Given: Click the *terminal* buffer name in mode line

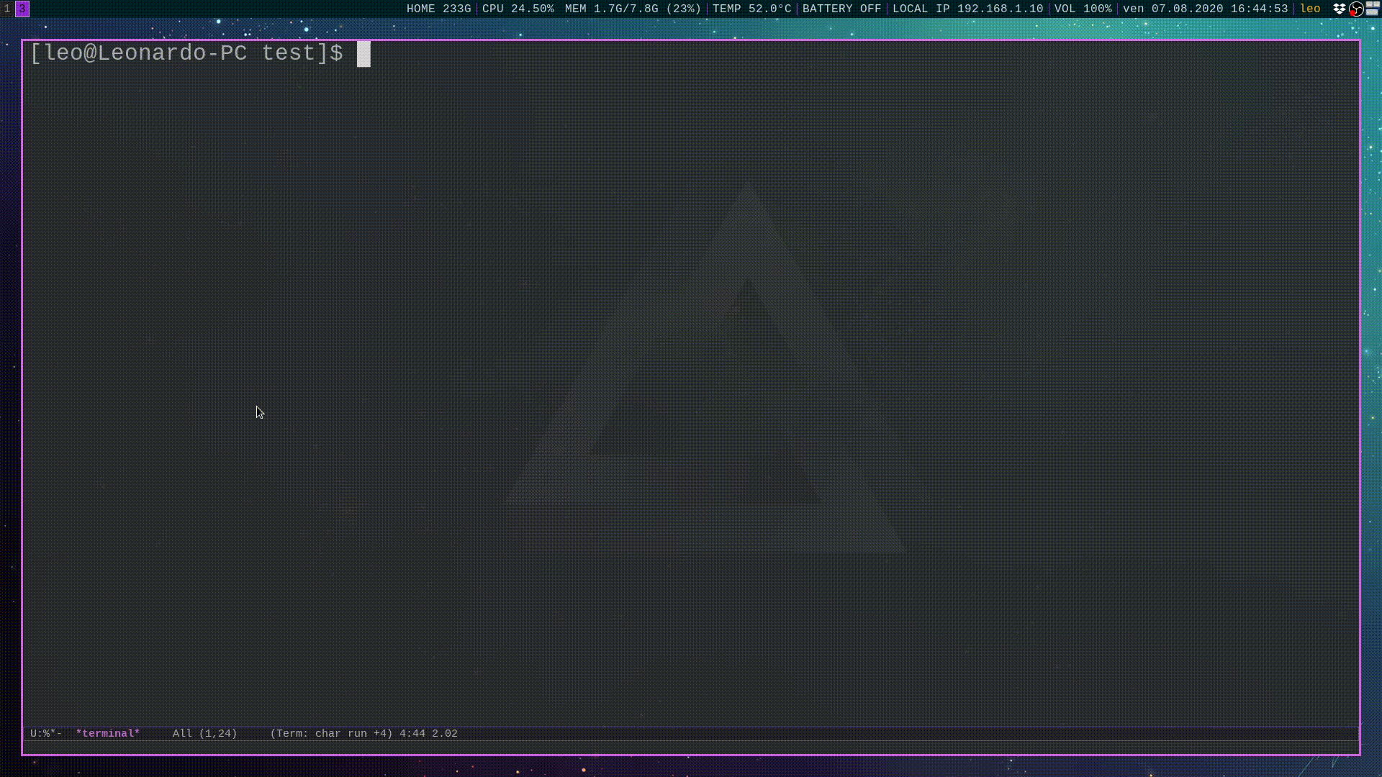Looking at the screenshot, I should [108, 734].
